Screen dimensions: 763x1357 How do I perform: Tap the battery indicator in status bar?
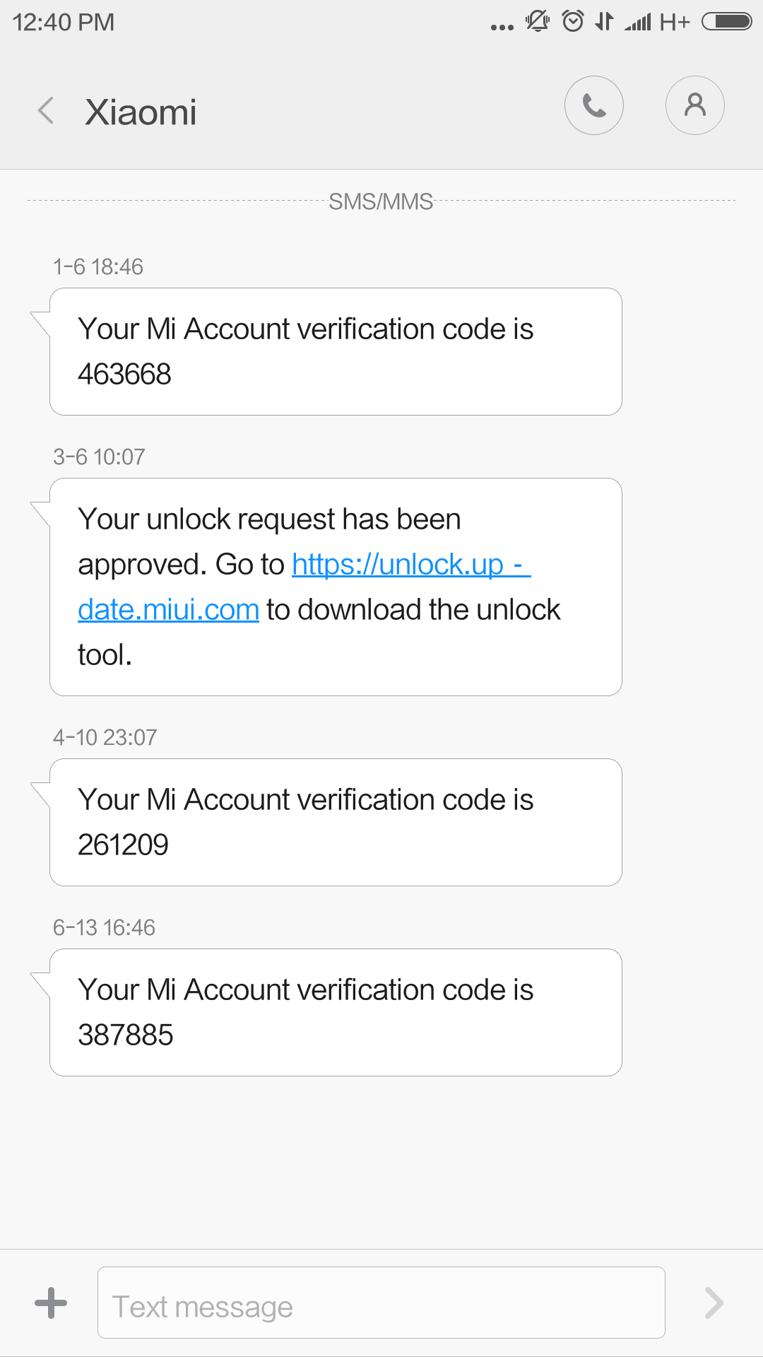click(x=726, y=21)
